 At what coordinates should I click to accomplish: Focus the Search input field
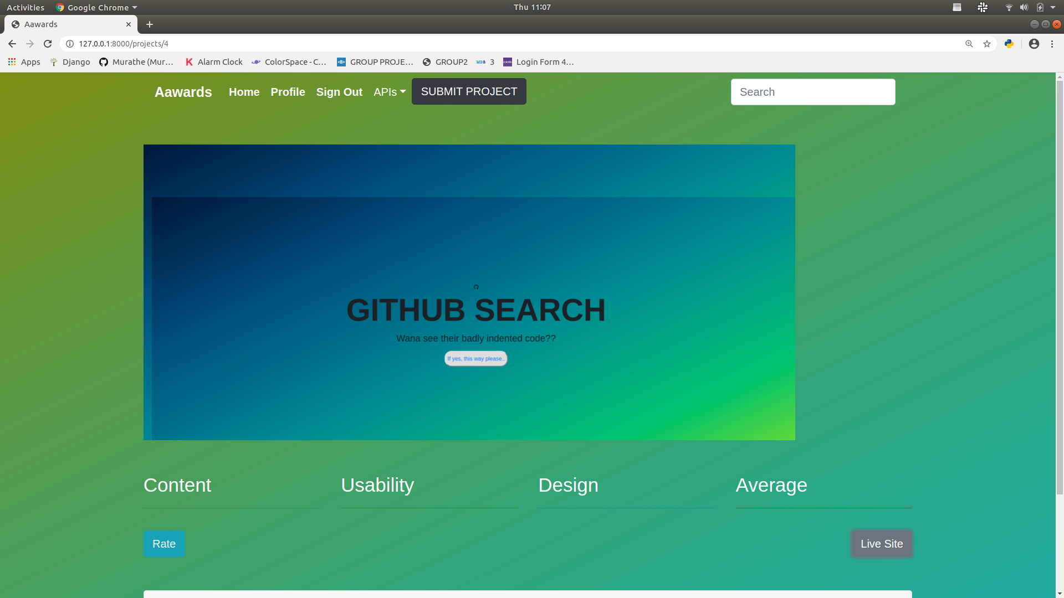(x=812, y=92)
